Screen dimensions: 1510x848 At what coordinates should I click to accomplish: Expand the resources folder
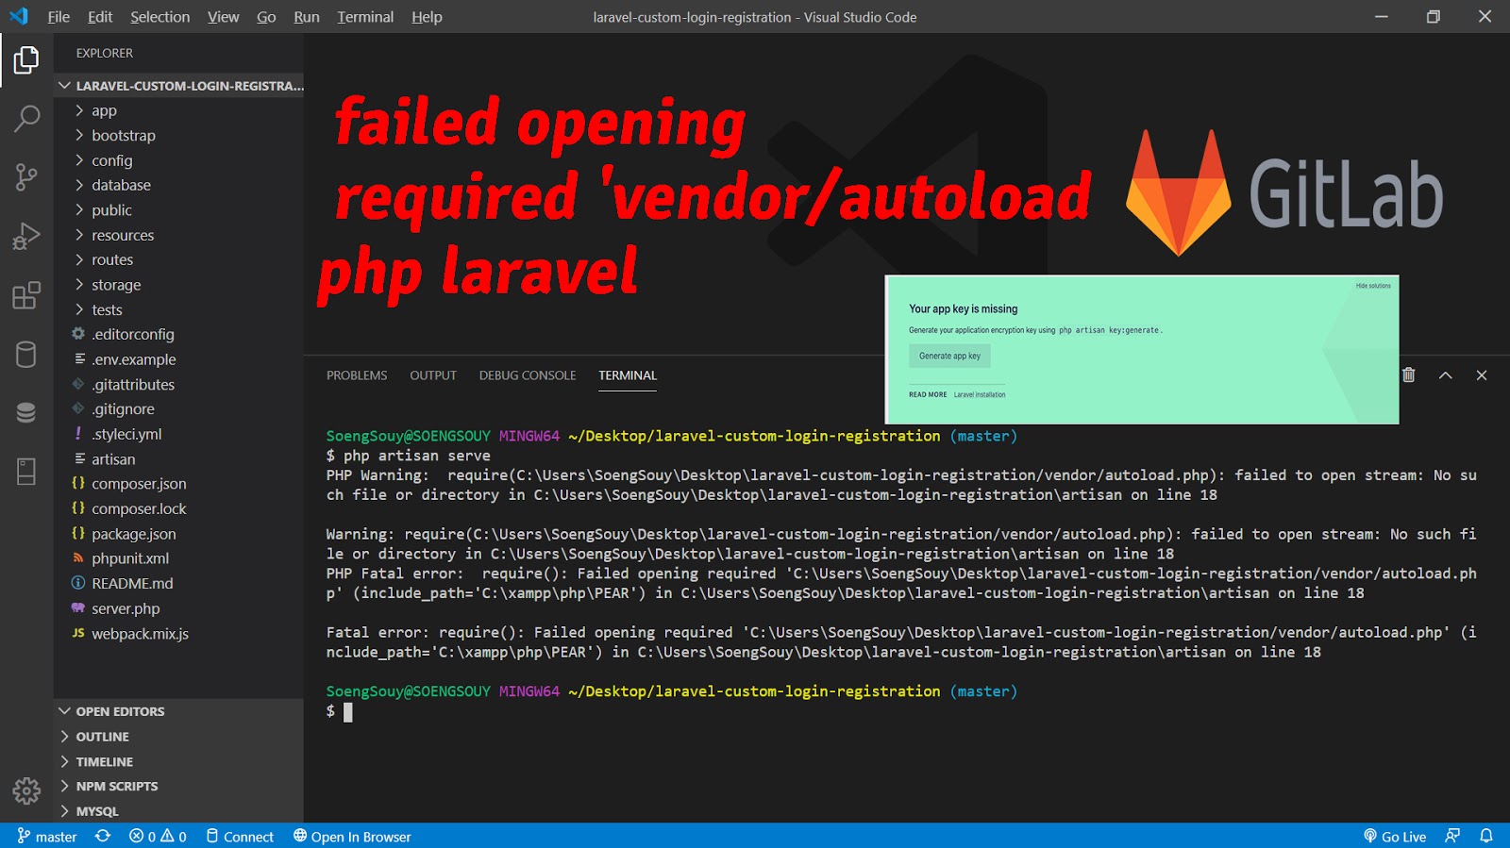[179, 235]
